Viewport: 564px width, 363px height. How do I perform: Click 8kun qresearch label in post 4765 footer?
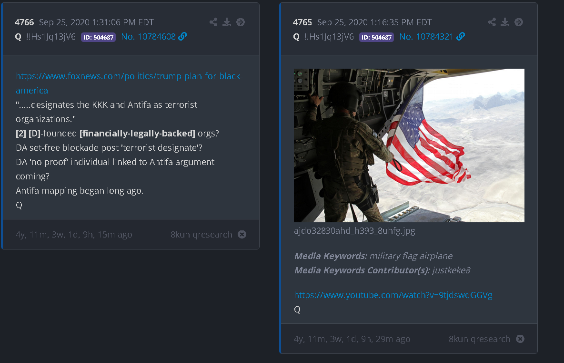(x=480, y=339)
